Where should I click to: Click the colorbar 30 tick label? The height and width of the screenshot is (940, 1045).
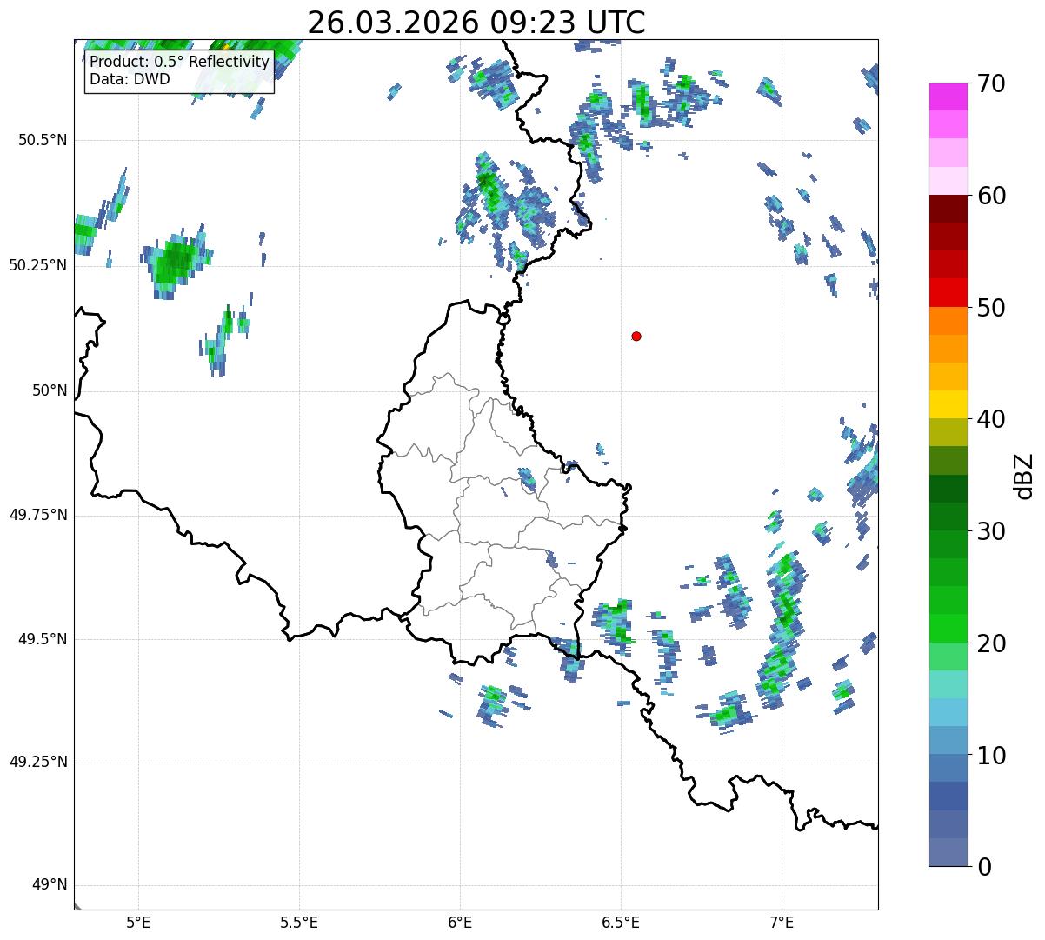click(x=992, y=531)
